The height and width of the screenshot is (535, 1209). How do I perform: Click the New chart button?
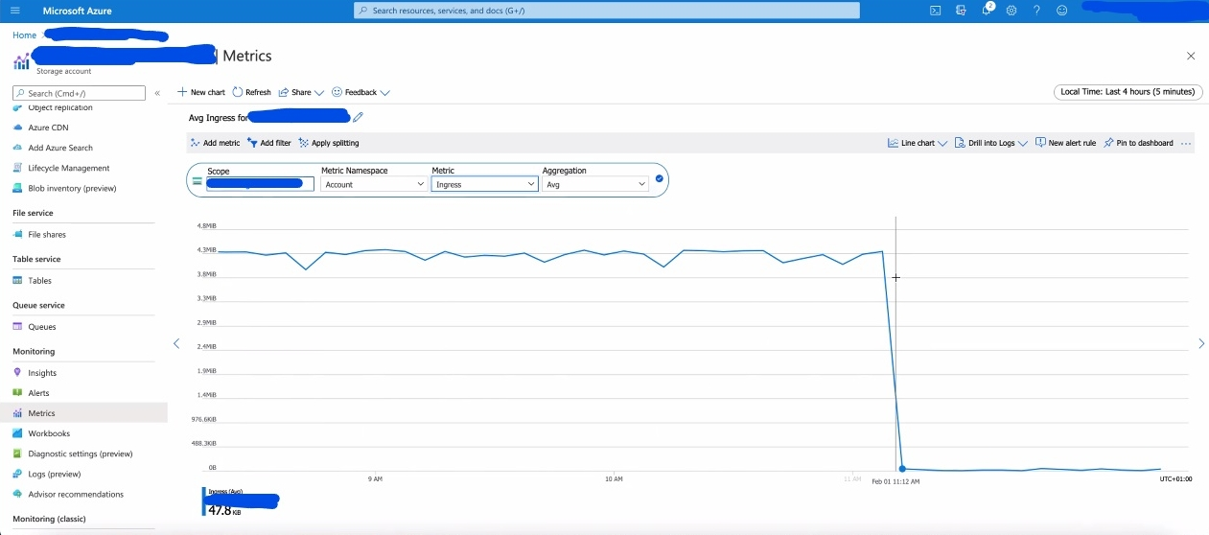pos(201,92)
